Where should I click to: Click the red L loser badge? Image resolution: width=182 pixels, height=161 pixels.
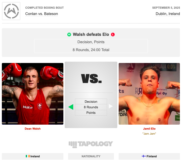point(113,35)
